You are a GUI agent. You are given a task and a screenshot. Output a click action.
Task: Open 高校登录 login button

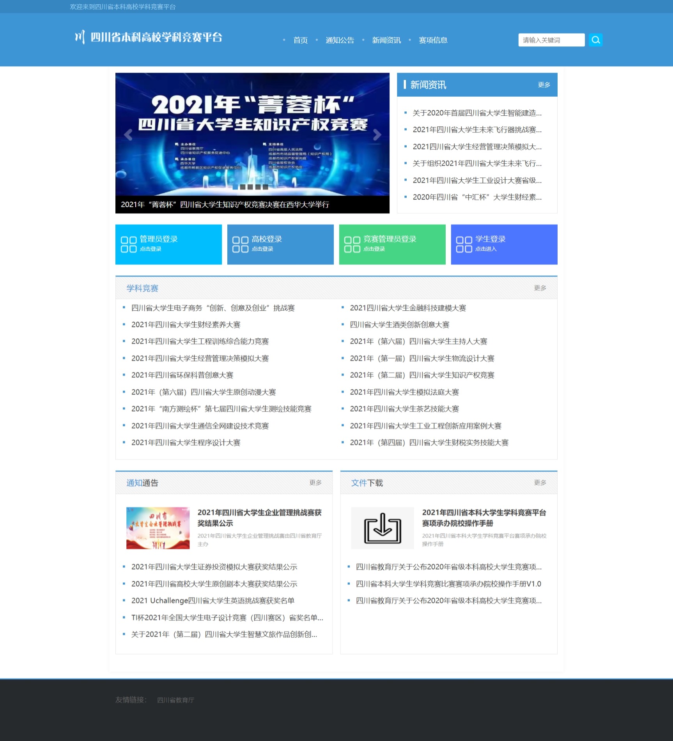click(x=280, y=244)
